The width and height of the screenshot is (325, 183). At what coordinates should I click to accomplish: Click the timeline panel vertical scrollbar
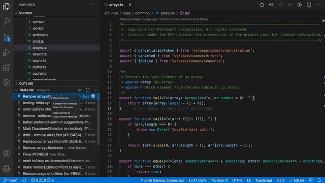[x=99, y=119]
